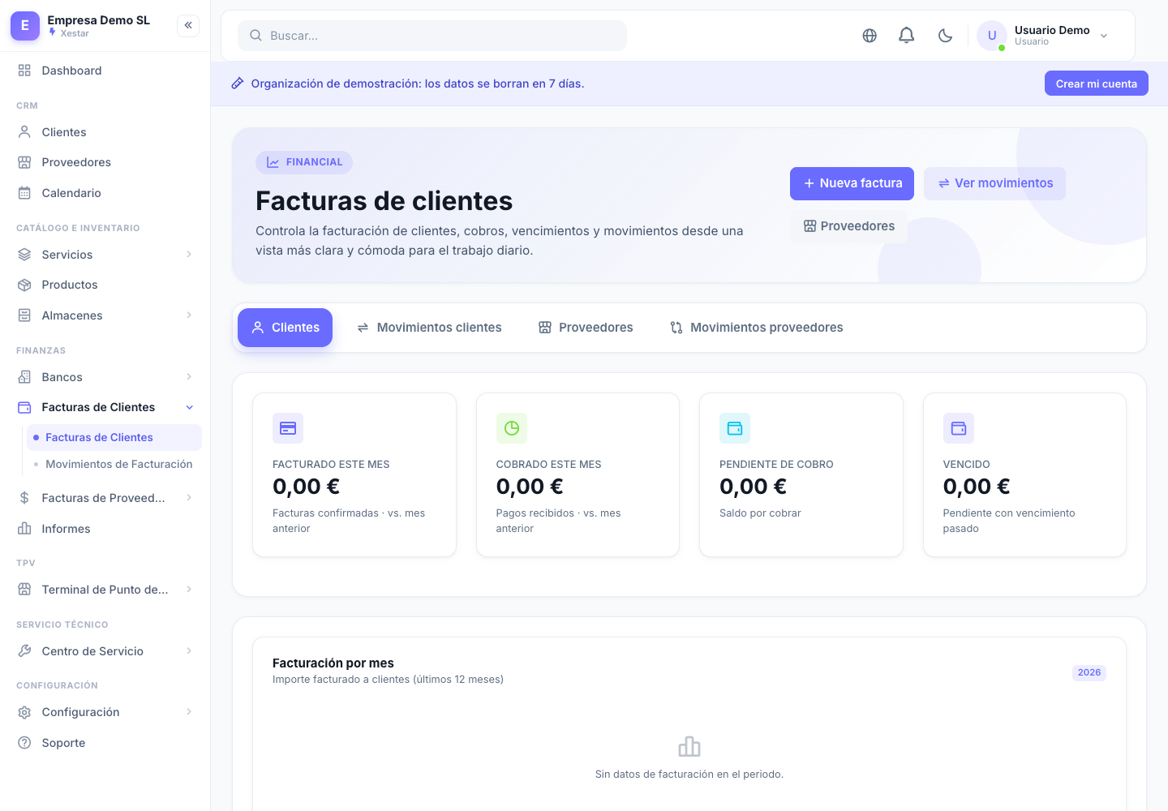Open notifications bell icon
This screenshot has height=811, width=1168.
[907, 36]
